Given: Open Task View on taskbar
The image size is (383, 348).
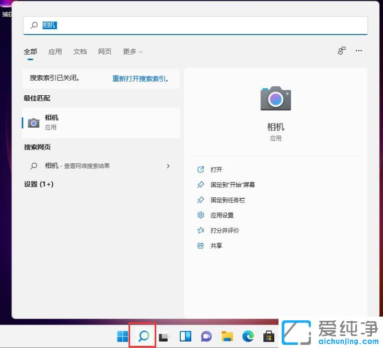Looking at the screenshot, I should pyautogui.click(x=165, y=336).
